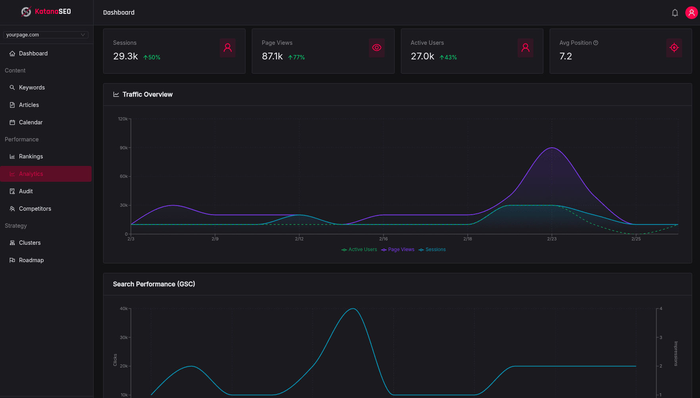
Task: Click the Page Views eye icon
Action: 376,48
